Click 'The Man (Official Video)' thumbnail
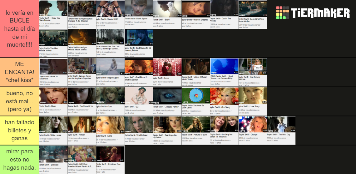356x174 pixels. tap(53, 43)
